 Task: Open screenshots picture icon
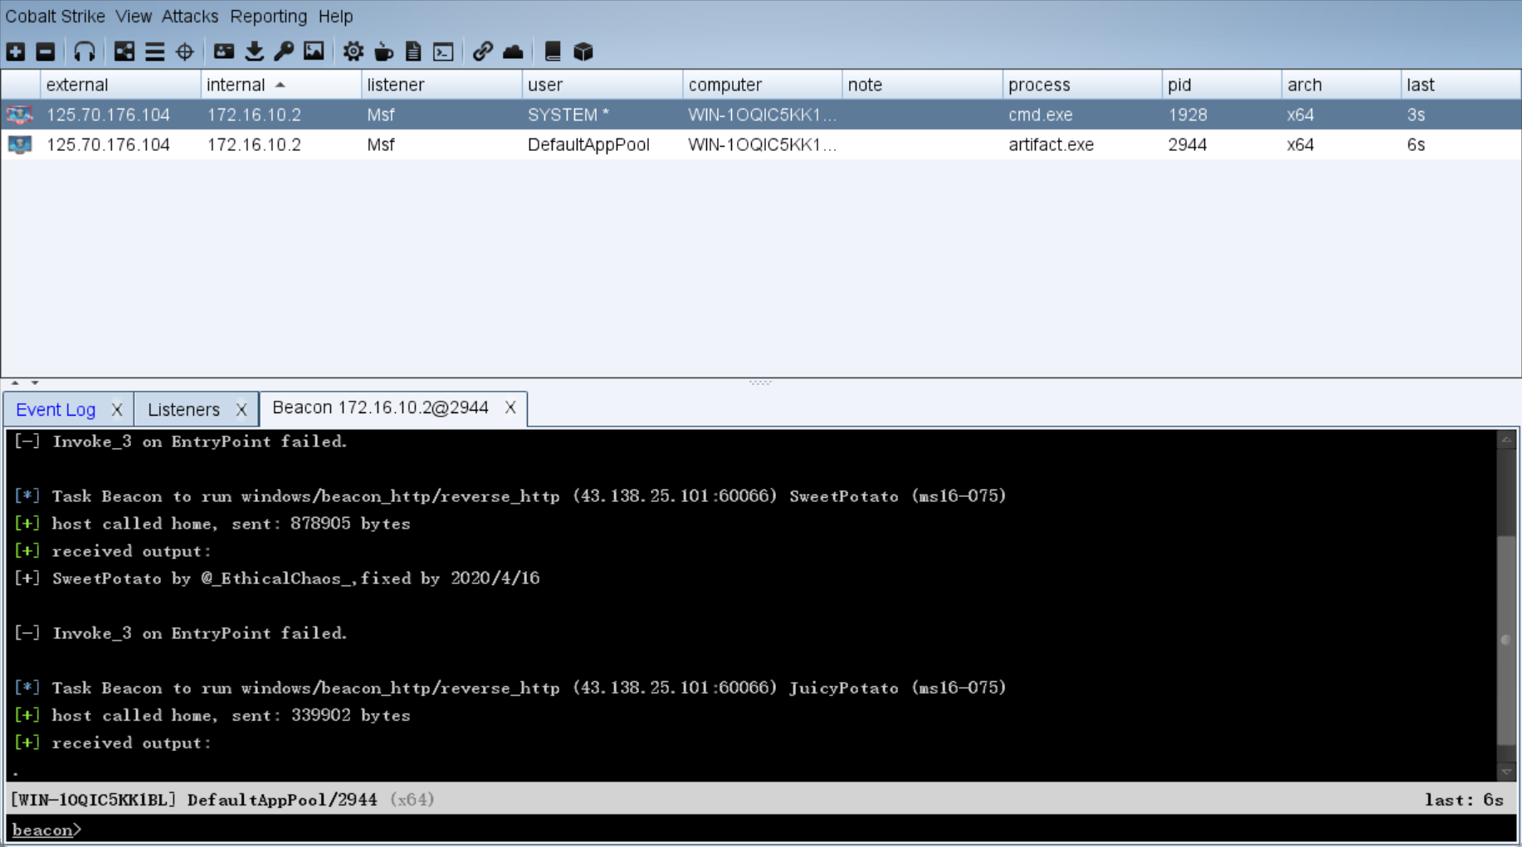click(314, 51)
